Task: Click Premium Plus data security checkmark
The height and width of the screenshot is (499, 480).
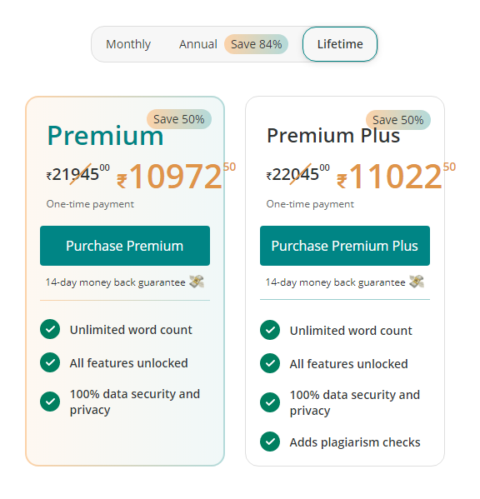Action: pos(270,402)
